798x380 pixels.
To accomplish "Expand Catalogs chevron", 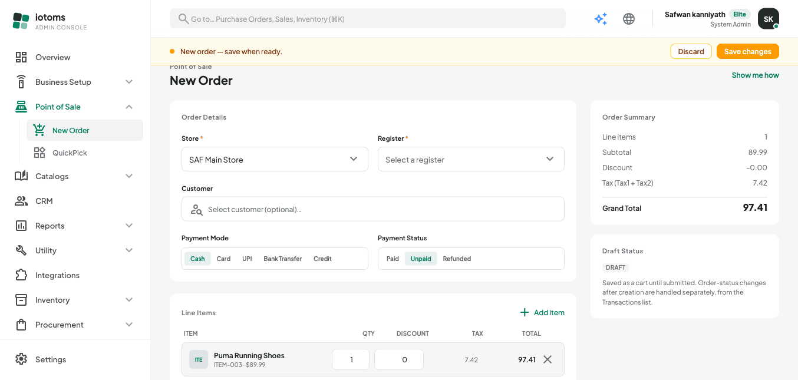I will [129, 176].
